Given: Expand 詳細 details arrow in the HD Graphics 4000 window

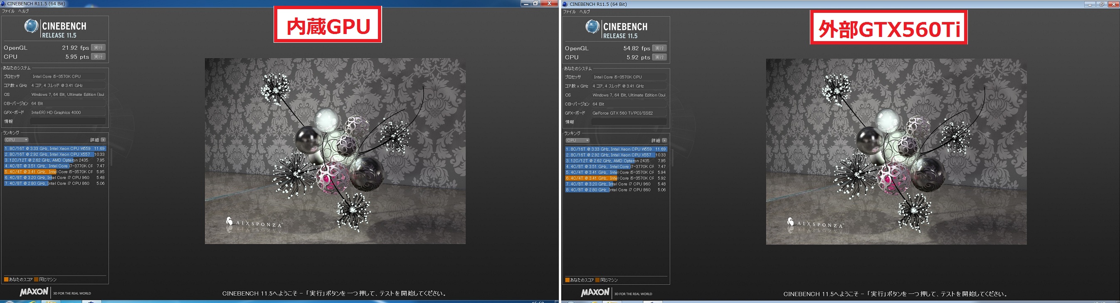Looking at the screenshot, I should click(x=103, y=140).
